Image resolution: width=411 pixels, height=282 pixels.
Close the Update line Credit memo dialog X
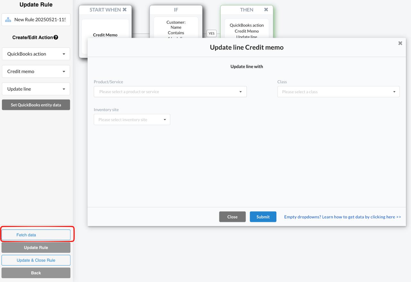click(400, 43)
